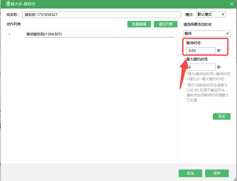Click the 宏名称 text input field
Viewport: 237px width, 181px height.
tap(101, 15)
